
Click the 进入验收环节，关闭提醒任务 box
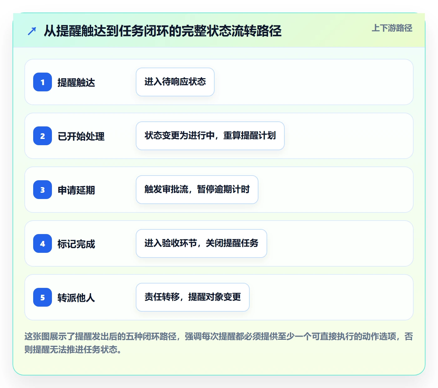pos(201,243)
